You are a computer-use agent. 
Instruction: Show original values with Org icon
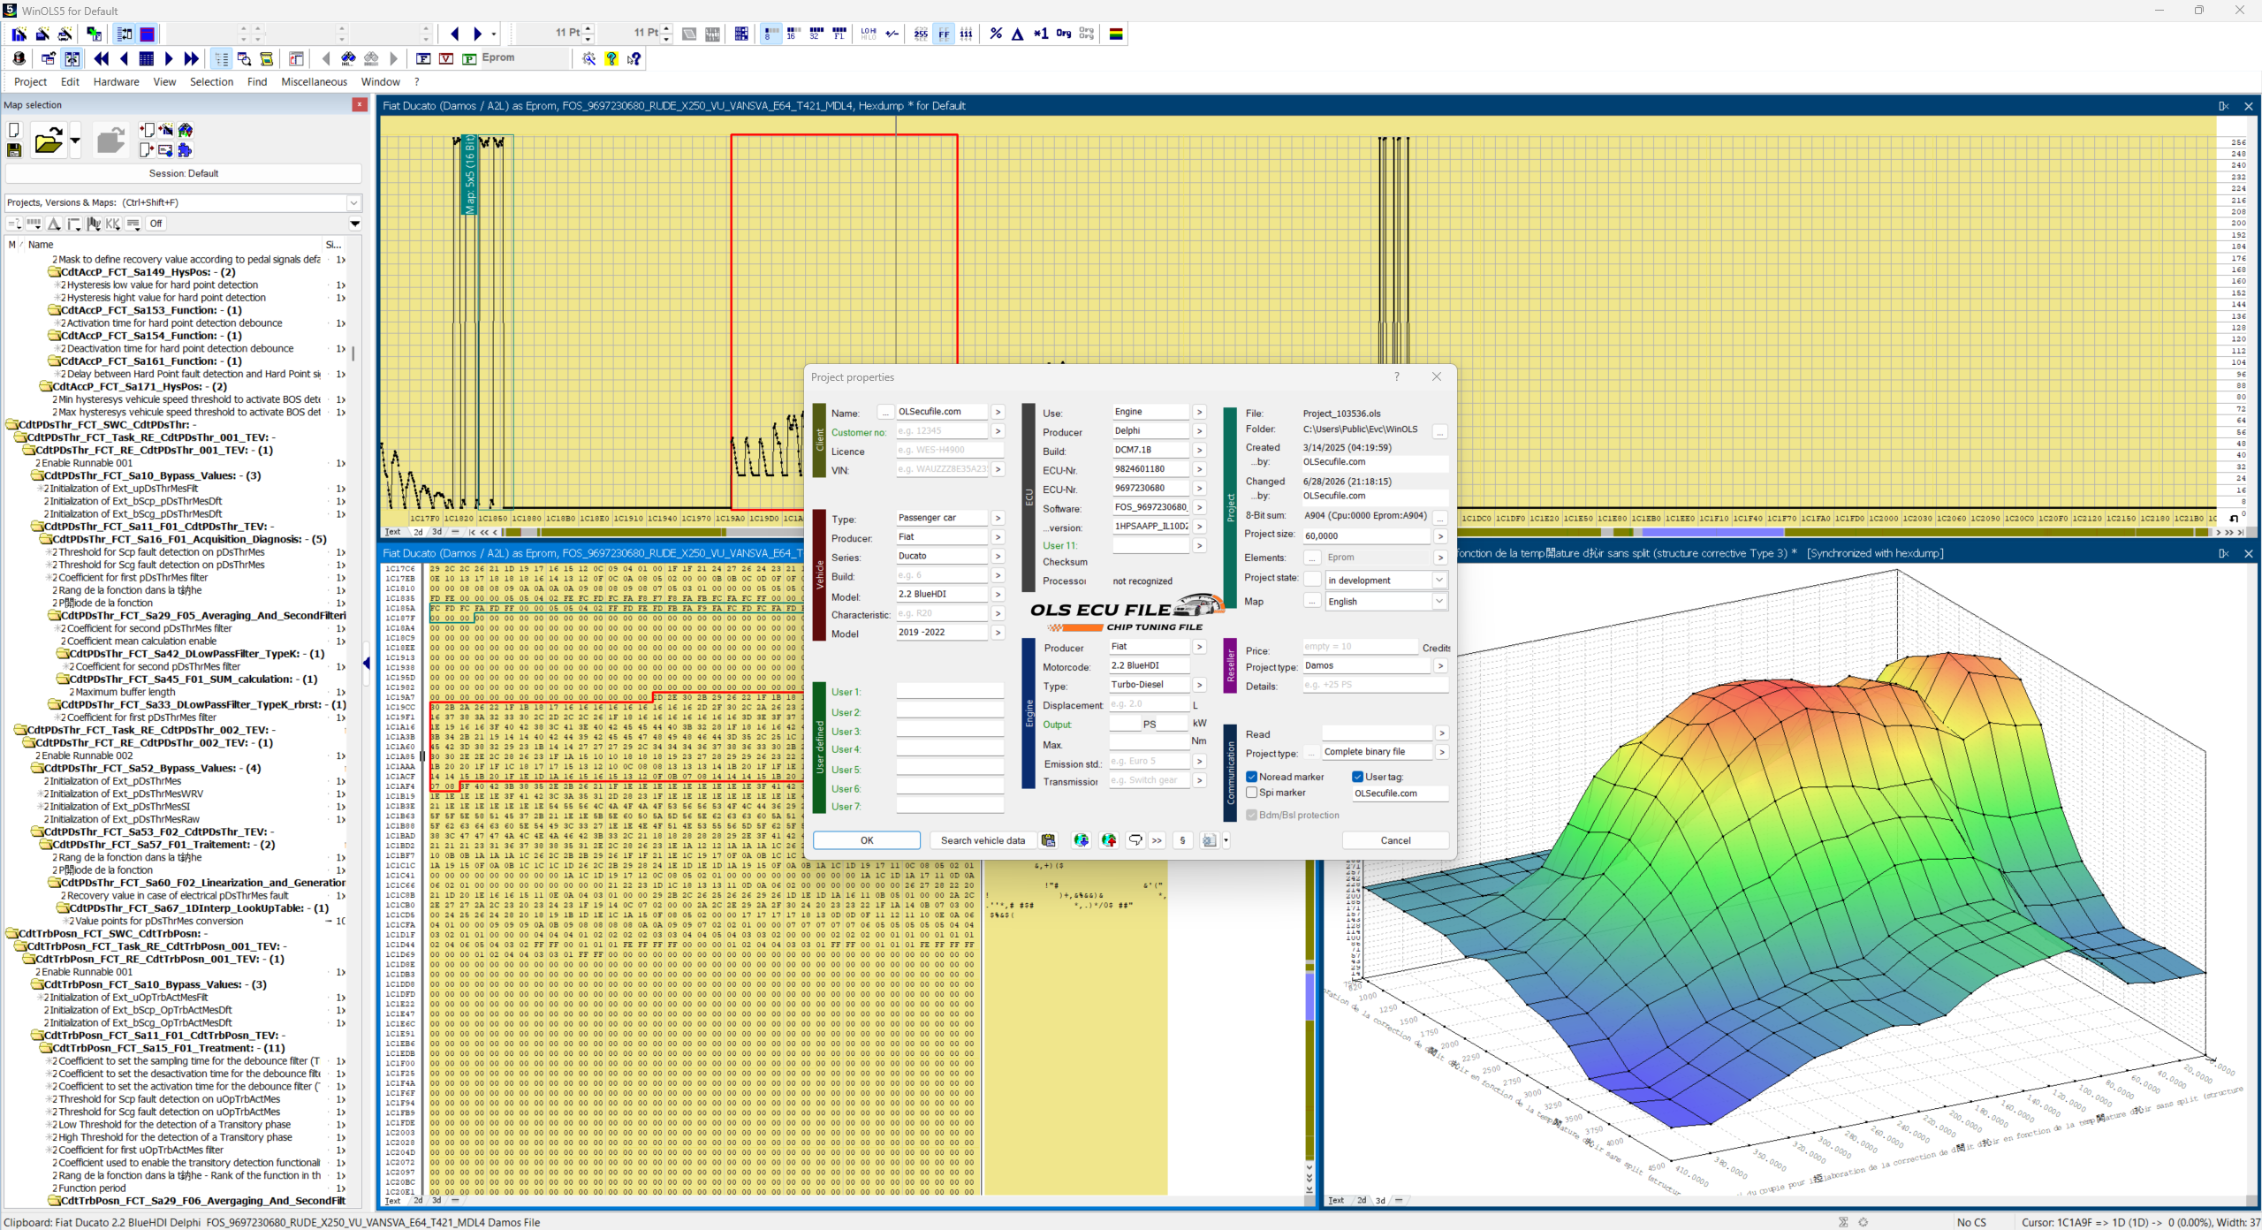(x=1064, y=34)
